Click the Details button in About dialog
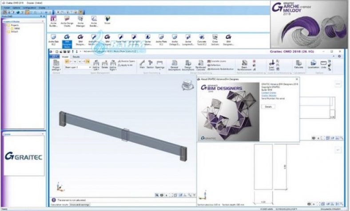 coord(268,107)
